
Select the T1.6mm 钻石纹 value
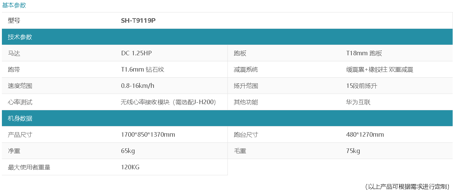pos(143,70)
